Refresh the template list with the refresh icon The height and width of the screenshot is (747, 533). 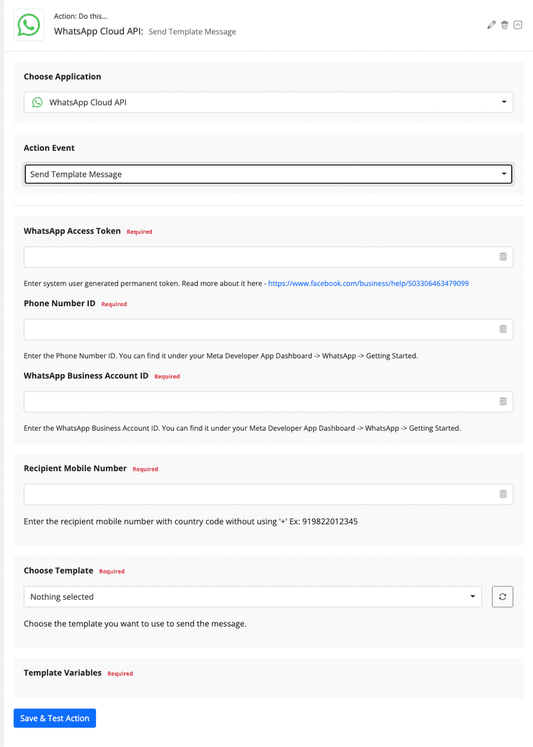502,596
